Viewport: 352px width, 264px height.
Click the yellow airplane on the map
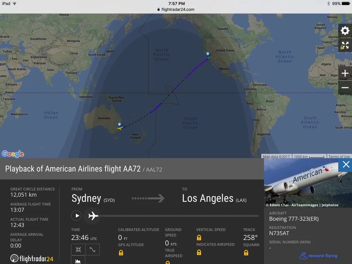pyautogui.click(x=120, y=128)
